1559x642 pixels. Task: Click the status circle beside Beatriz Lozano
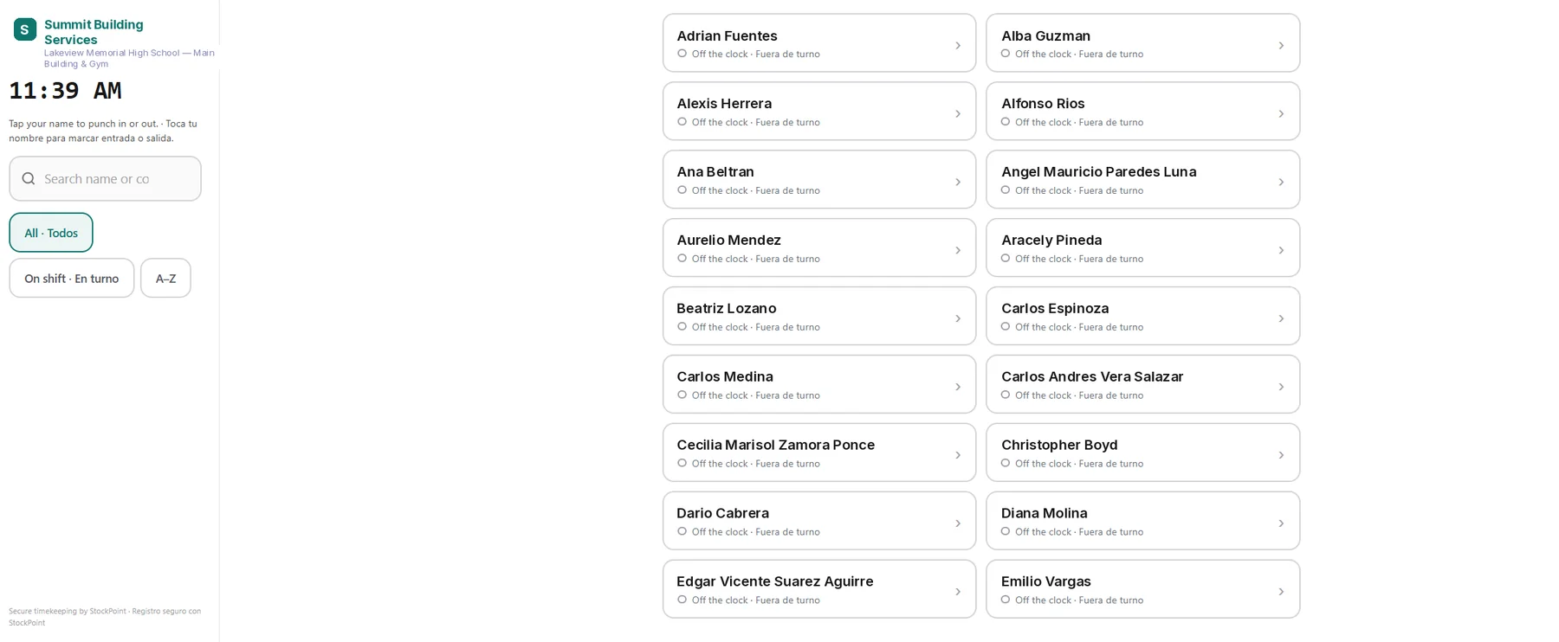[682, 326]
